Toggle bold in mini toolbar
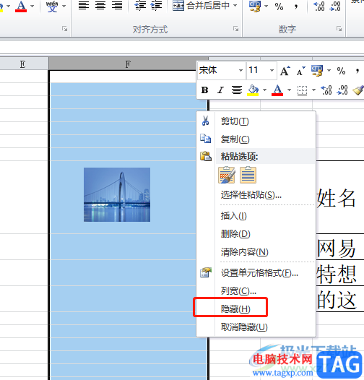The width and height of the screenshot is (364, 380). 205,90
